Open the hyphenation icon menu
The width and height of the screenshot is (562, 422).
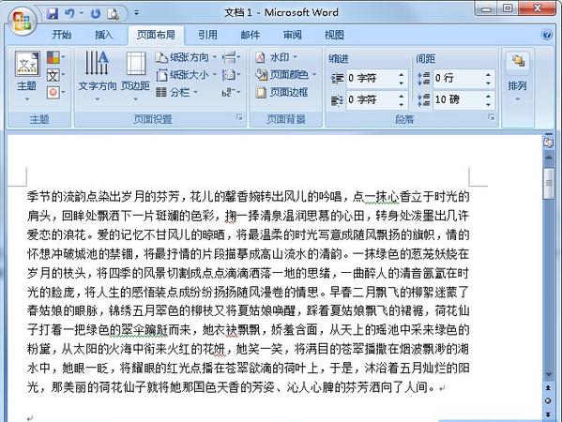(x=231, y=93)
